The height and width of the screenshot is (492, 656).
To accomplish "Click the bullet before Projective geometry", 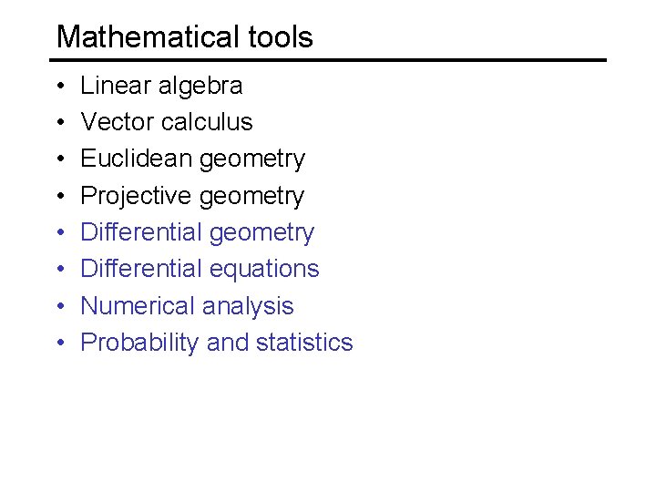I will pos(61,195).
